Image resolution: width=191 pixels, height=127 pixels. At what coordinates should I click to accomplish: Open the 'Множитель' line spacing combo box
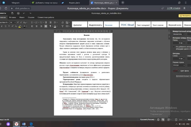pos(179,34)
